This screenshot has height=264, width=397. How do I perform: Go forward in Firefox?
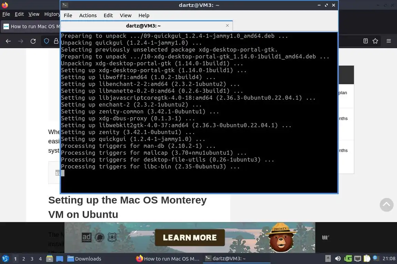coord(21,41)
